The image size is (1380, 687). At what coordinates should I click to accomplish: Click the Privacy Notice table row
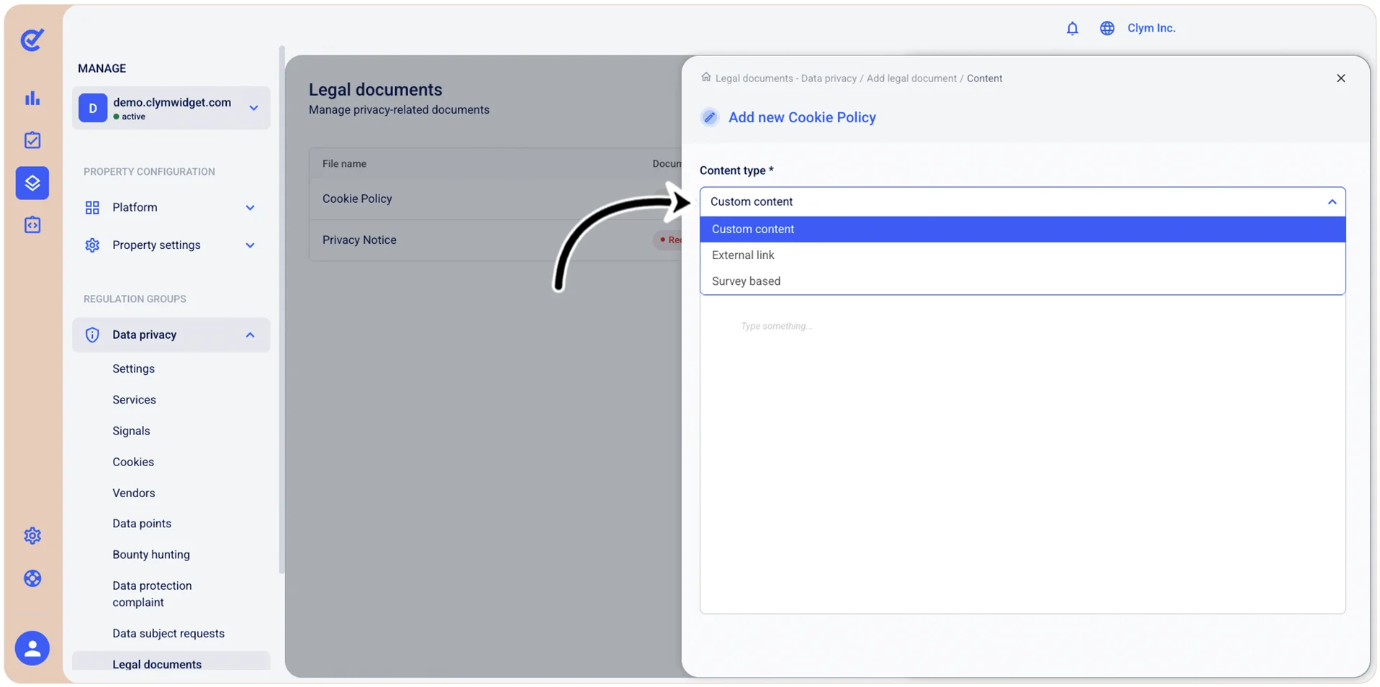coord(496,240)
